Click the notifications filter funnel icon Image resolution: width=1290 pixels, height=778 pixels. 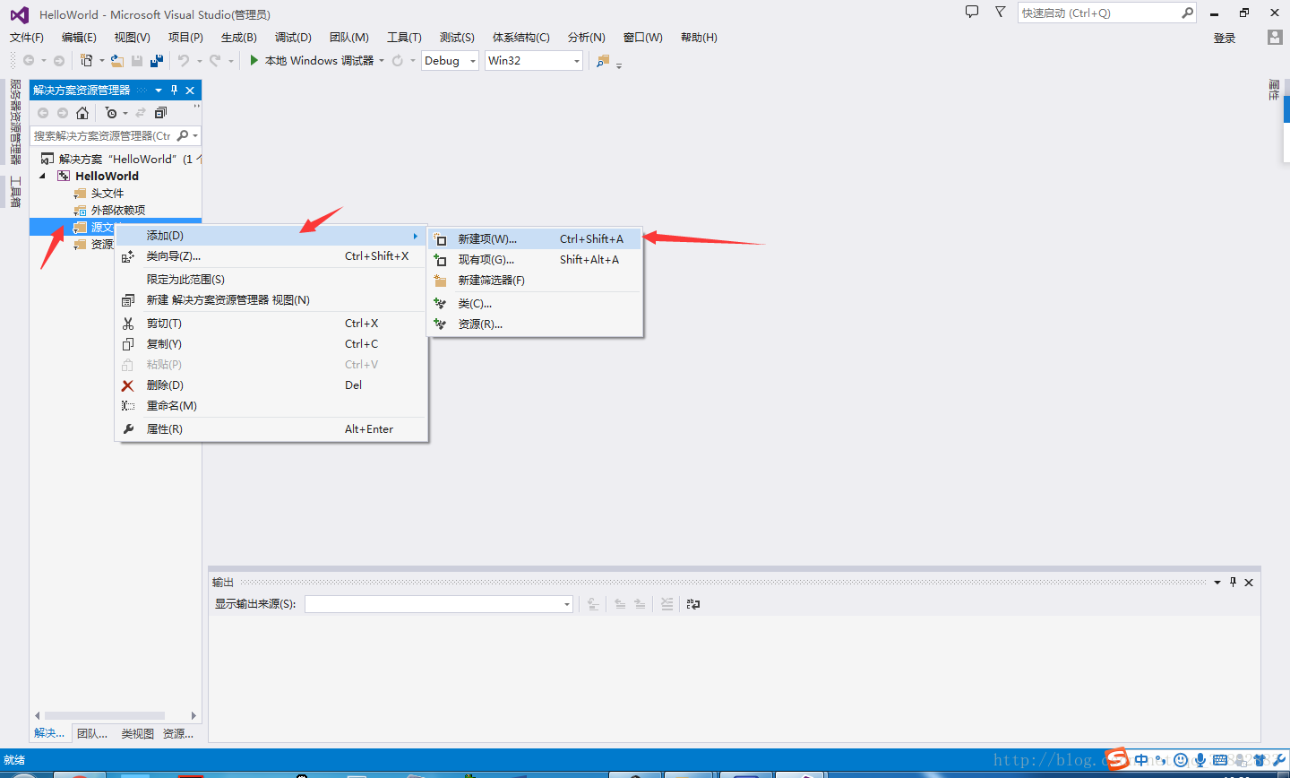click(x=1001, y=12)
